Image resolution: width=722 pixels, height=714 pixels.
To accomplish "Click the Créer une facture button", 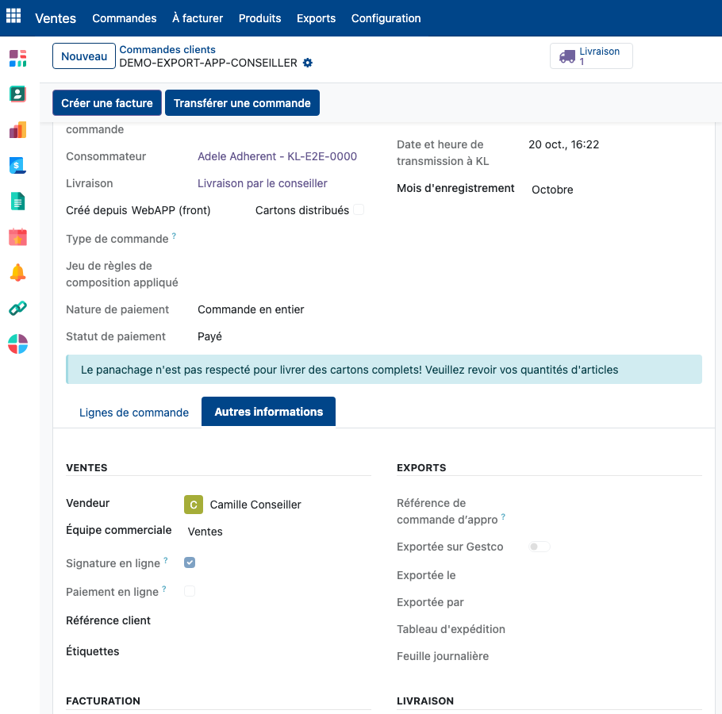I will click(107, 102).
